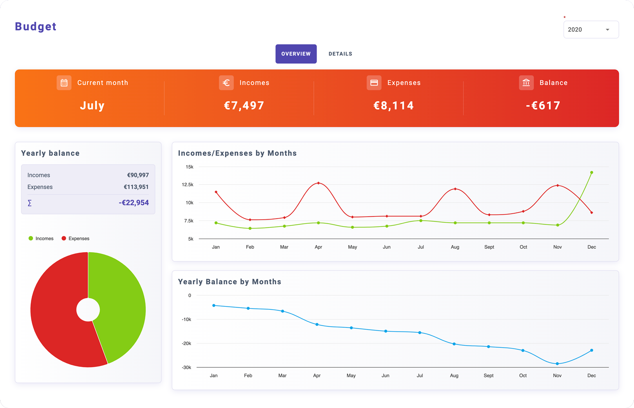
Task: Click the sigma sum icon in Yearly balance
Action: pyautogui.click(x=30, y=203)
